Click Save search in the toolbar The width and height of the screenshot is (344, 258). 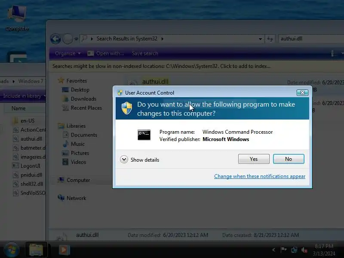[x=145, y=53]
